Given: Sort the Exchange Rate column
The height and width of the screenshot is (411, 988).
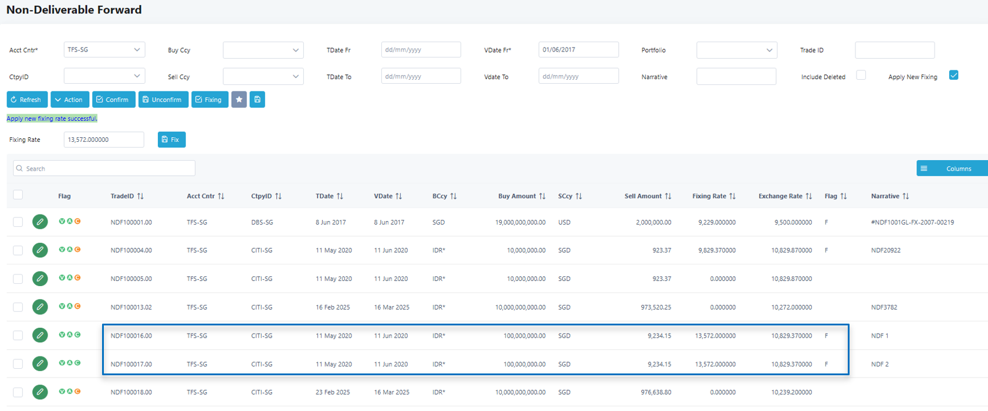Looking at the screenshot, I should (x=808, y=196).
